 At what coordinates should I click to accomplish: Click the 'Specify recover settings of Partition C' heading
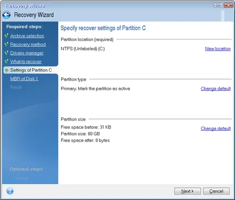[x=103, y=28]
